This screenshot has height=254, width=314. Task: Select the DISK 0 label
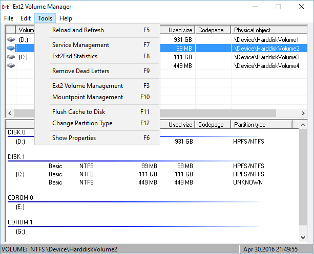[x=16, y=132]
